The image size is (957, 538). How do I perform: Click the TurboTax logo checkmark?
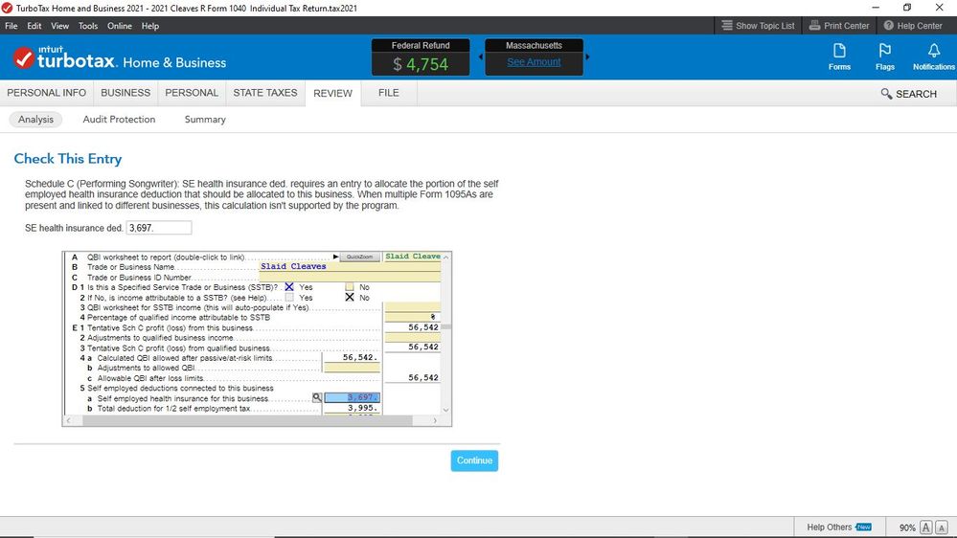click(23, 58)
